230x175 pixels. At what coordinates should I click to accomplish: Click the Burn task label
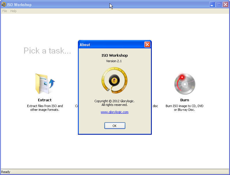pyautogui.click(x=185, y=100)
